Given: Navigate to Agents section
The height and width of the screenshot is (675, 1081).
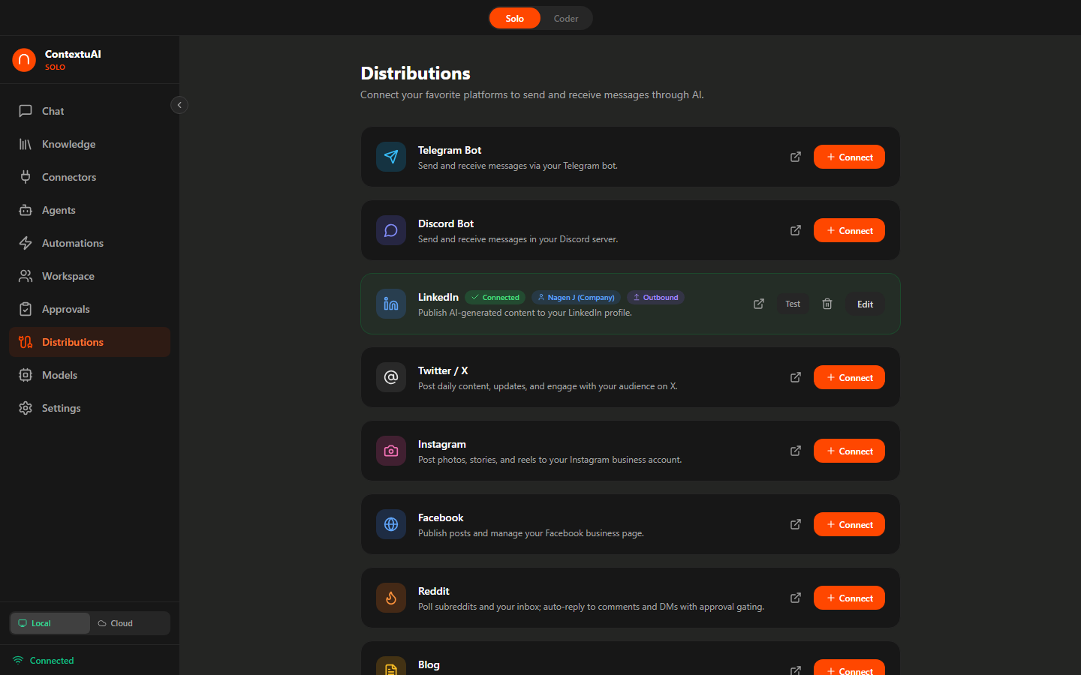Looking at the screenshot, I should (89, 210).
